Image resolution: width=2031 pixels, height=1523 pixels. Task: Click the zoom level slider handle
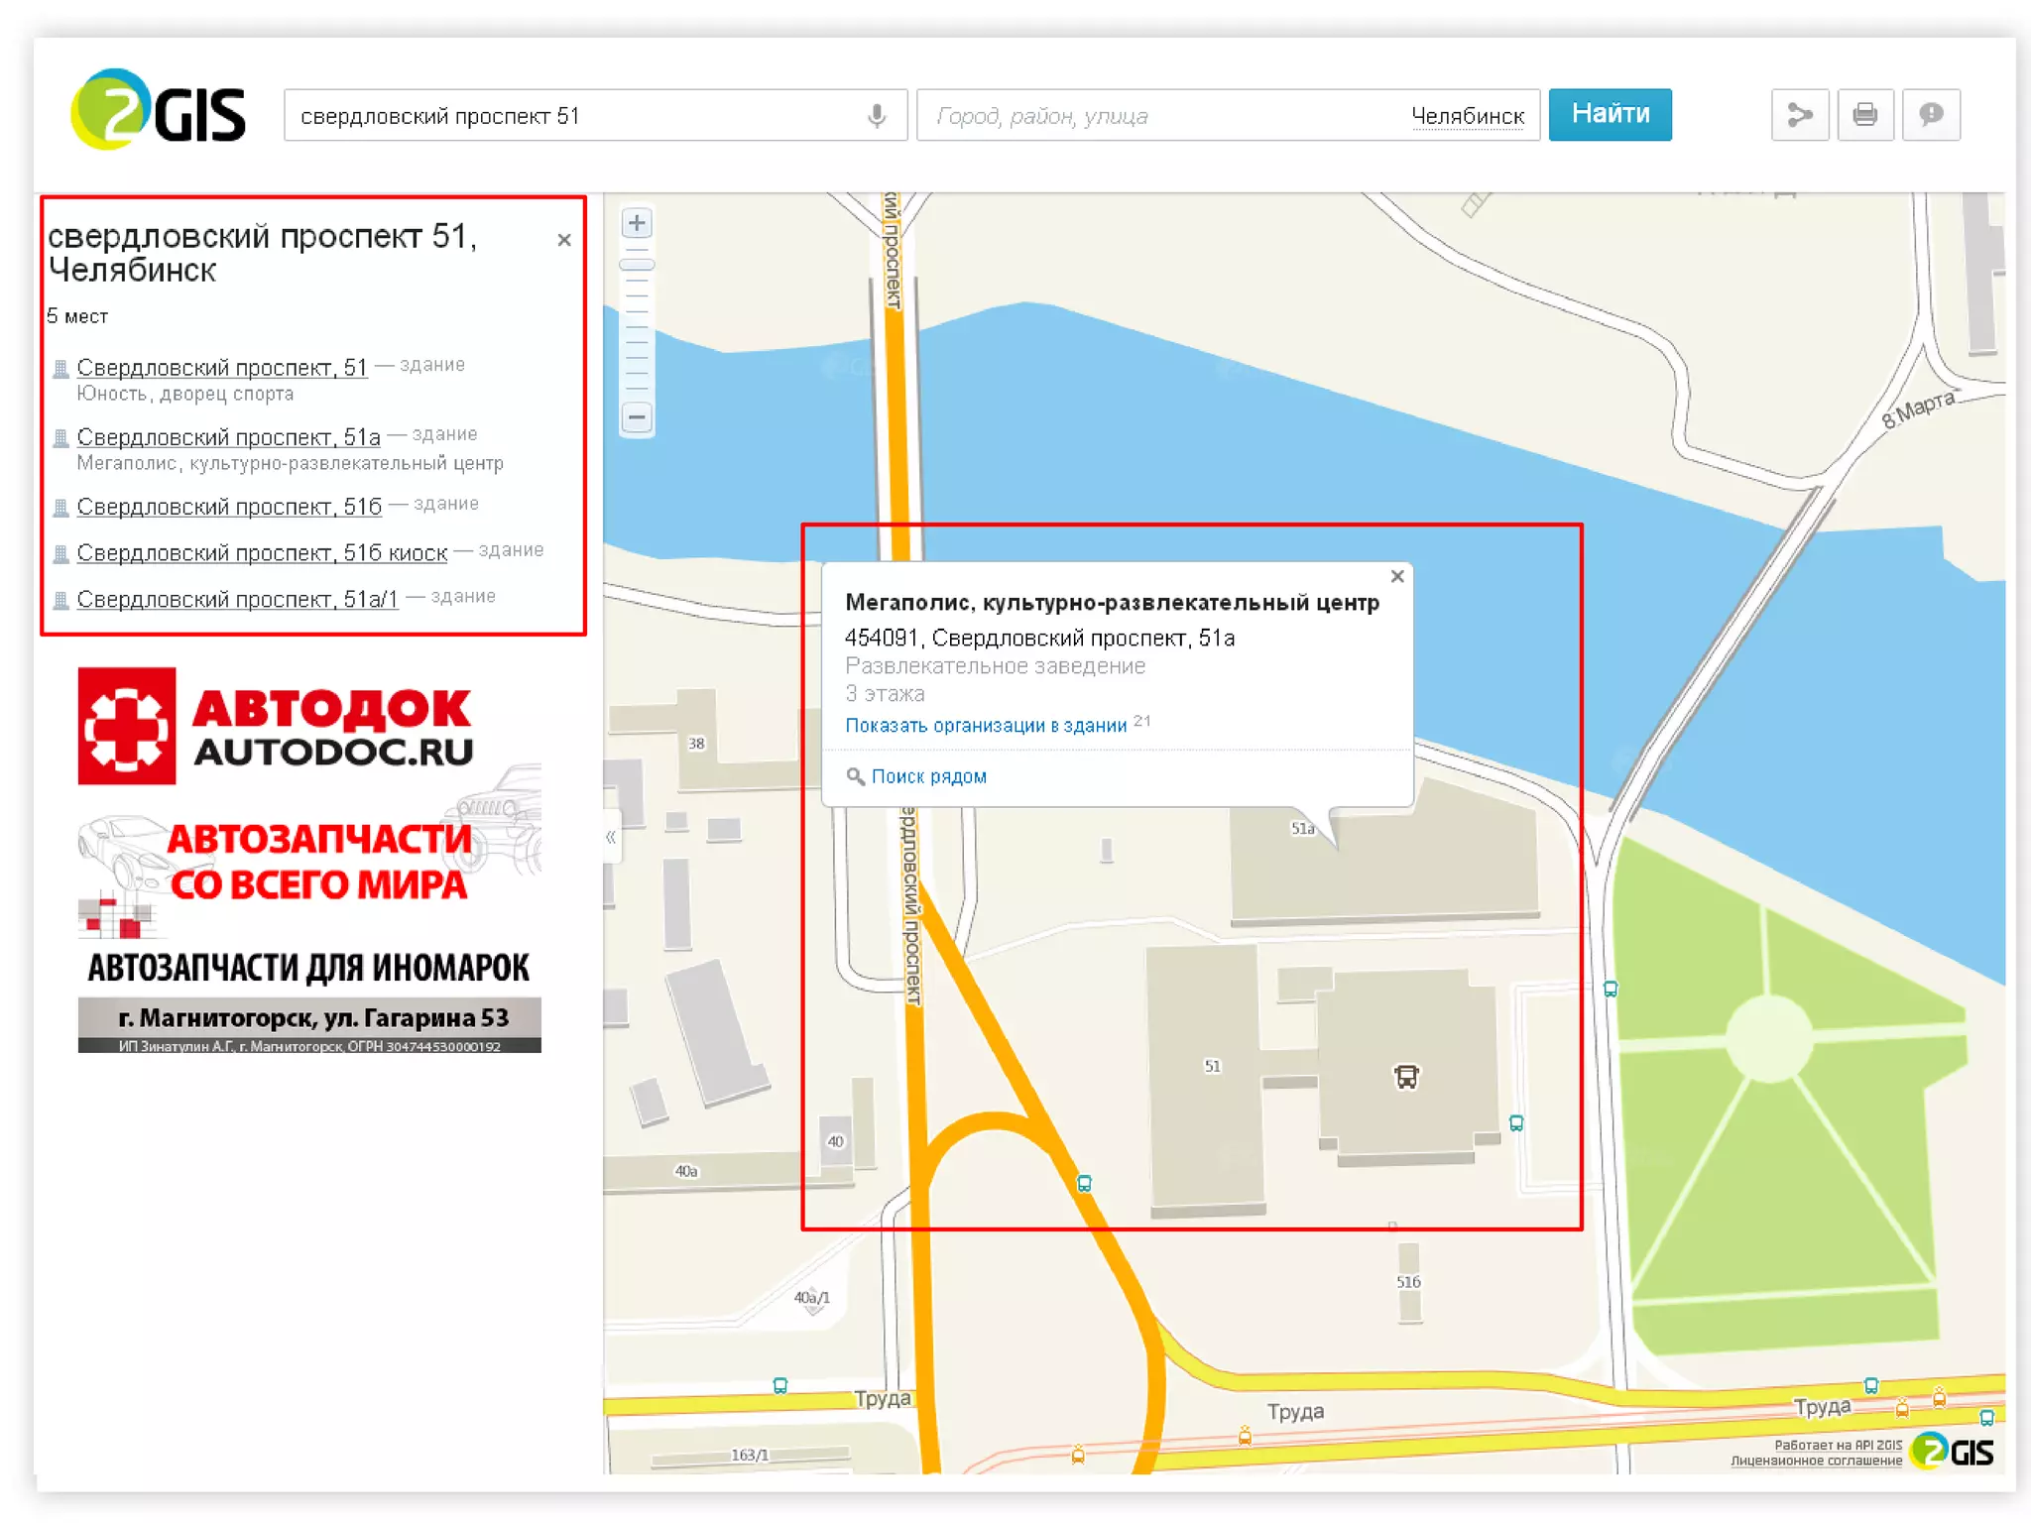click(x=637, y=265)
